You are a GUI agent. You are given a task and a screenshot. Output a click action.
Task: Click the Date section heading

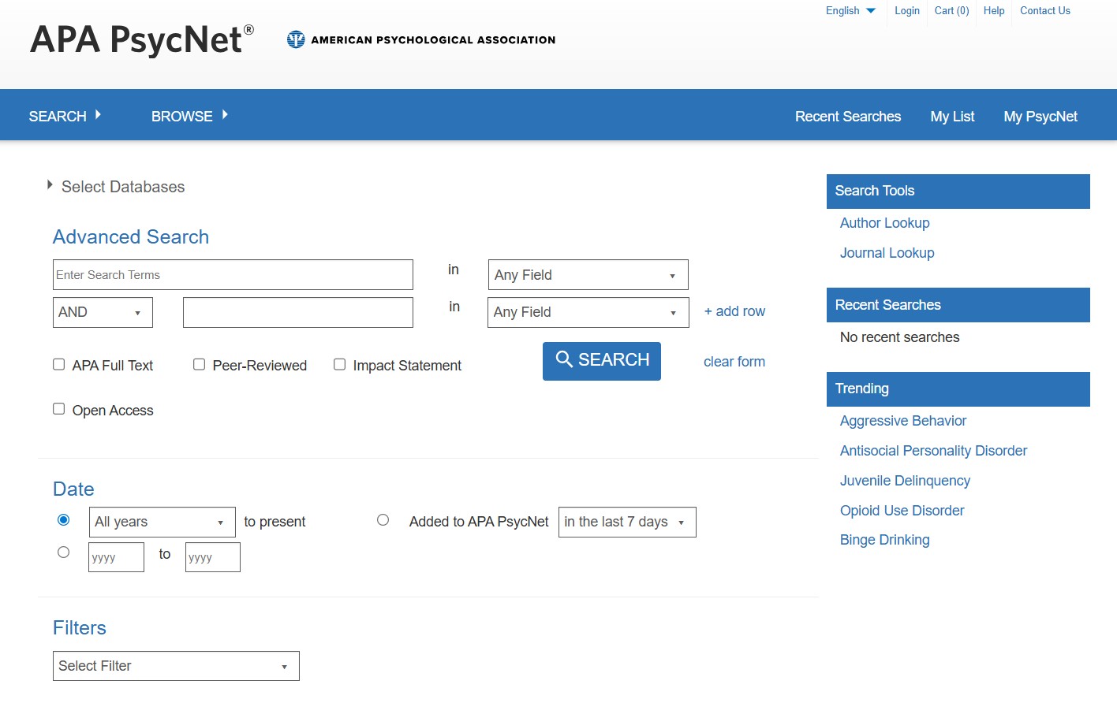click(x=73, y=489)
